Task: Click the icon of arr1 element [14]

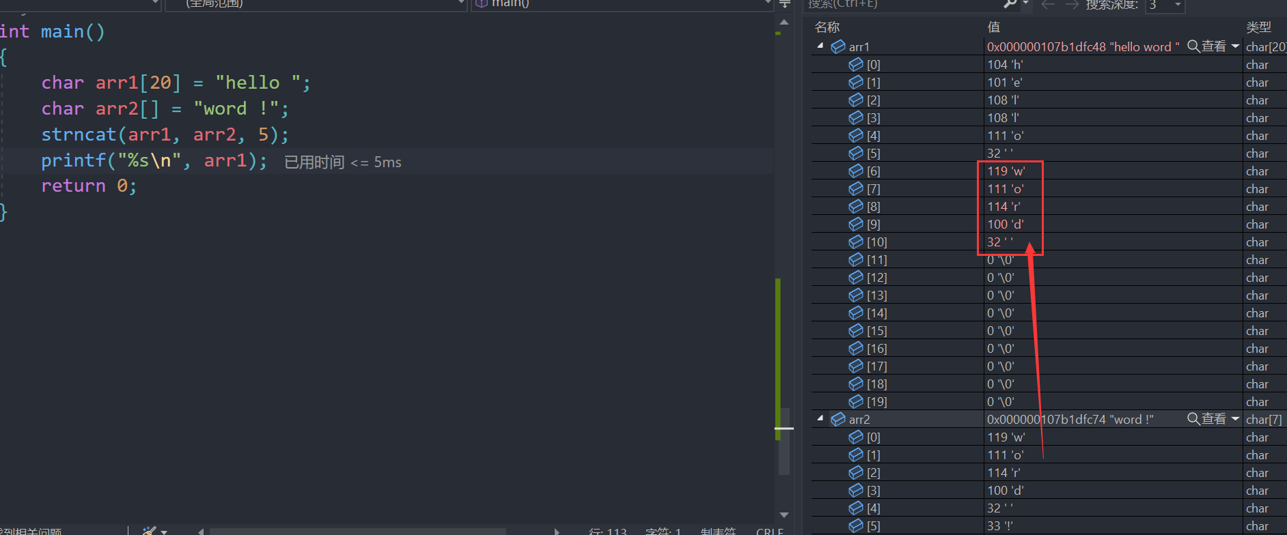Action: 856,313
